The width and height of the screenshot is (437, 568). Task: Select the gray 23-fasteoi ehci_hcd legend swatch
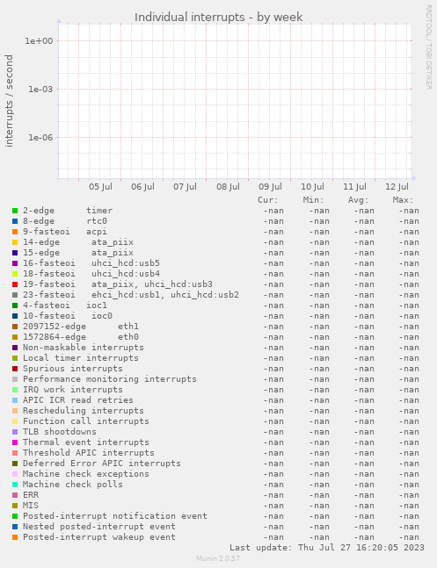(x=15, y=295)
